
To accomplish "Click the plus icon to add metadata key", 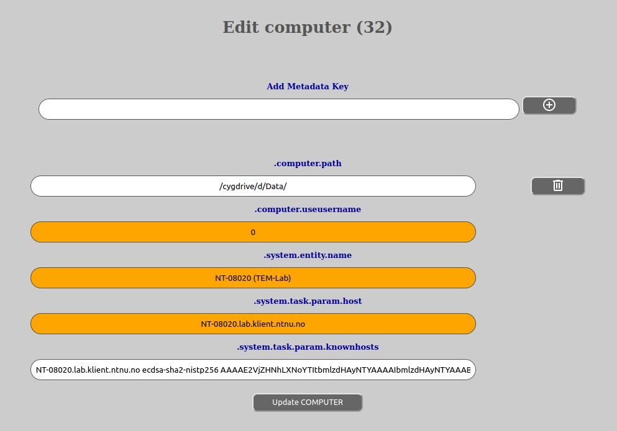I will [549, 105].
